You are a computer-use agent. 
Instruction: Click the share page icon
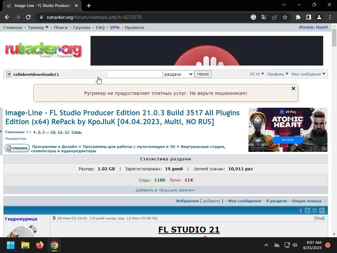tap(274, 17)
